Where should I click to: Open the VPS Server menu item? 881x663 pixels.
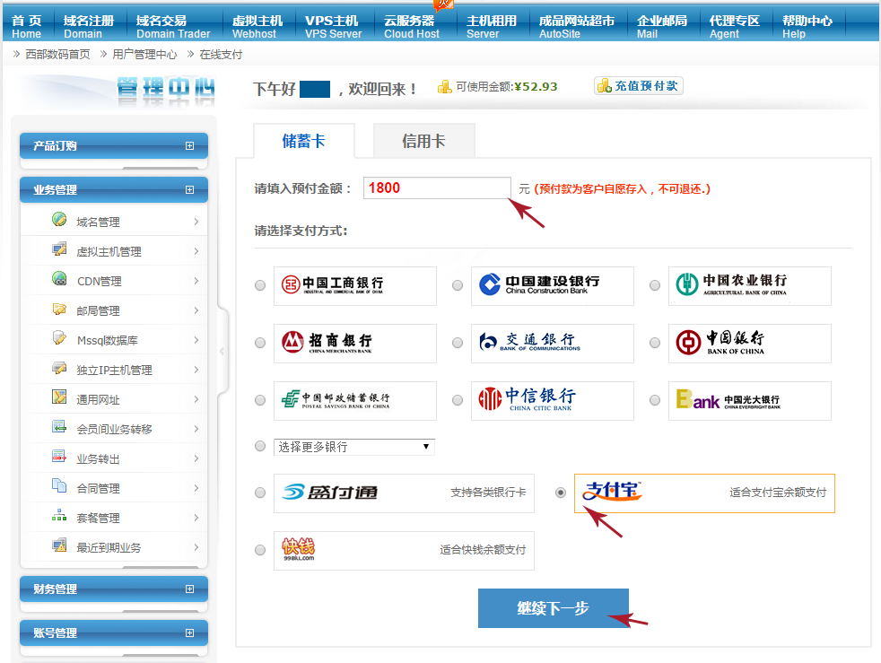tap(333, 26)
